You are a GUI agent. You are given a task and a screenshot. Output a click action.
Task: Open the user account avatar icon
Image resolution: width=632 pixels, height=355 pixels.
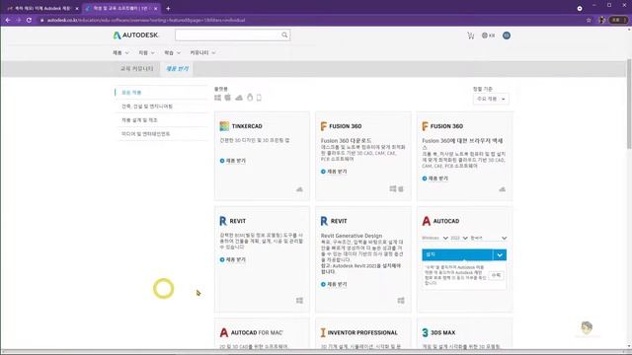pyautogui.click(x=507, y=35)
